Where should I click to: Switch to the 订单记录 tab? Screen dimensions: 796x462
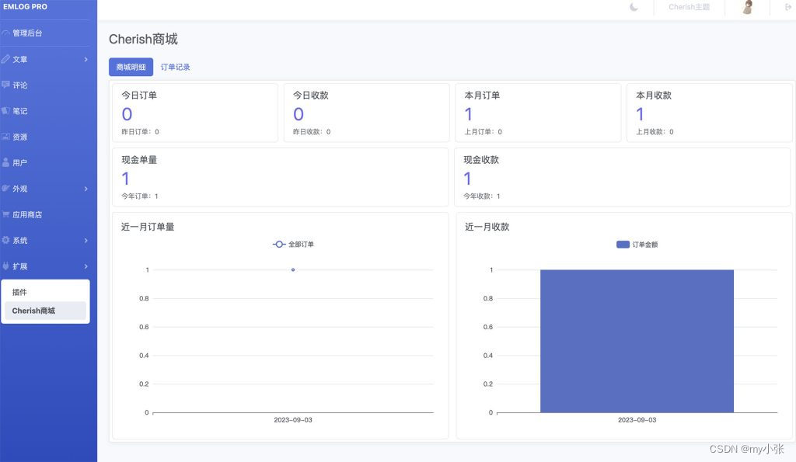coord(175,67)
